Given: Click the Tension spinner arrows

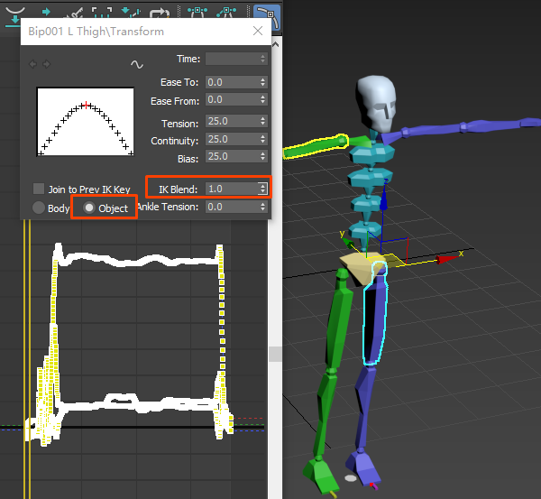Looking at the screenshot, I should tap(262, 122).
